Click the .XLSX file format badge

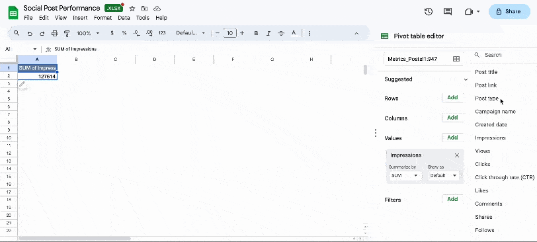pos(114,9)
